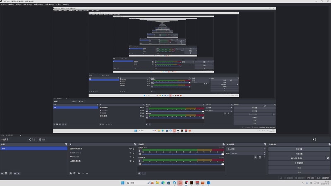Float the Sources dock panel
331x186 pixels.
(135, 144)
